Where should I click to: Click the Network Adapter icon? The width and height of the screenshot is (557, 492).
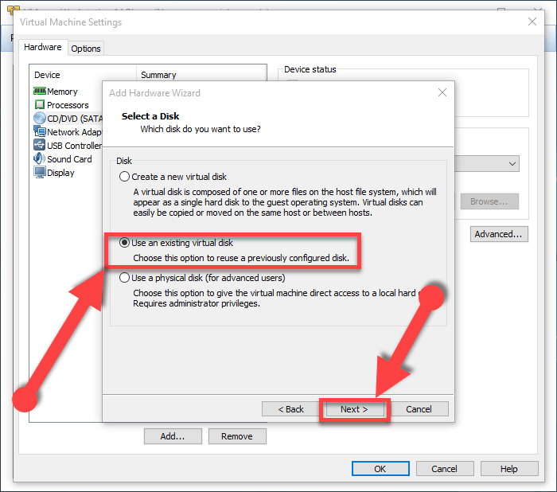point(40,132)
